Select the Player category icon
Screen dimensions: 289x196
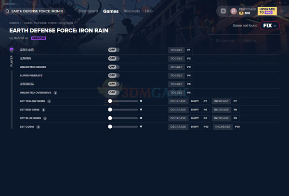point(12,50)
